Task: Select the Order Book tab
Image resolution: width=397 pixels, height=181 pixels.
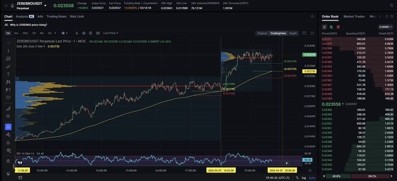Action: [330, 16]
